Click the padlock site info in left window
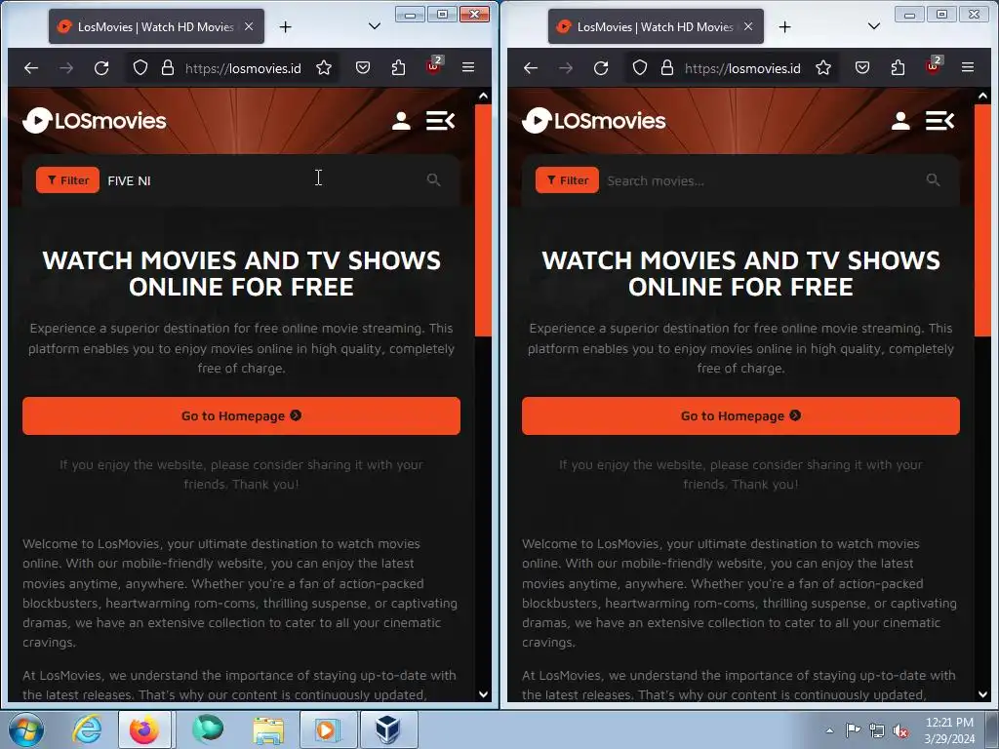The image size is (999, 749). 168,67
